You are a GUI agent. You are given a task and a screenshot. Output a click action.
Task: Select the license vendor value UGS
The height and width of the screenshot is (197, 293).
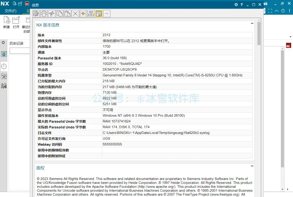(106, 139)
